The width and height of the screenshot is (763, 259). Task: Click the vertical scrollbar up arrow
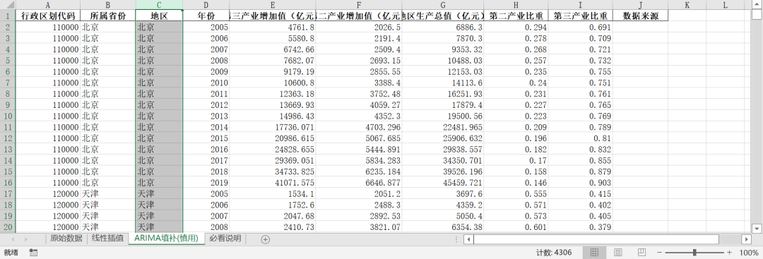coord(757,5)
